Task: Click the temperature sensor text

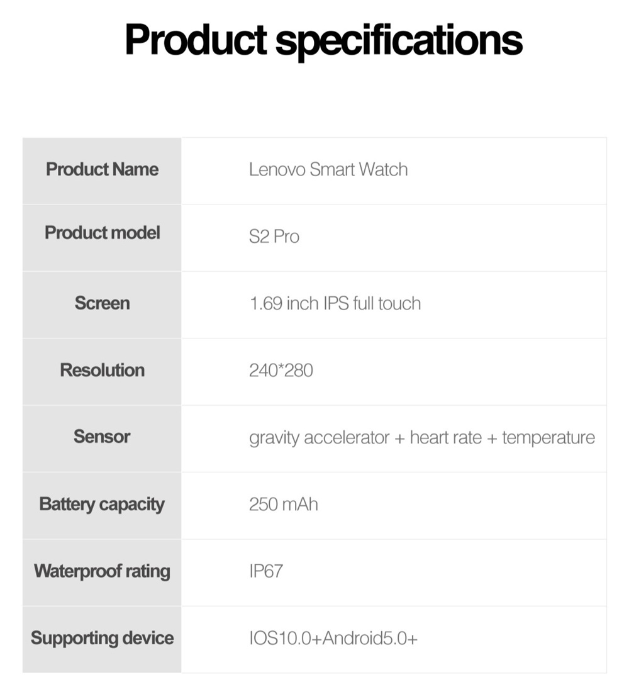Action: (548, 437)
